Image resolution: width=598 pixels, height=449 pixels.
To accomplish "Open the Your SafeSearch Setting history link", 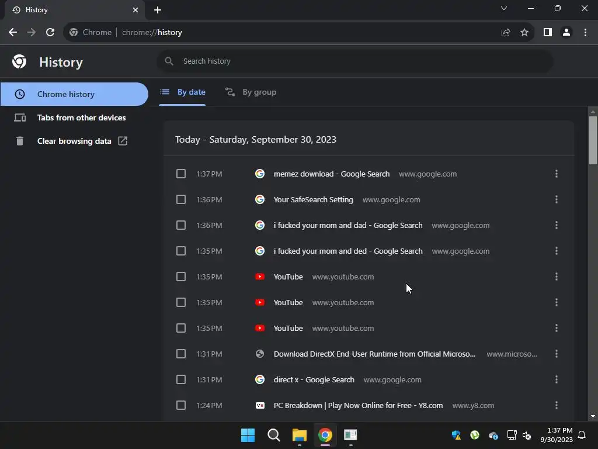I will click(x=313, y=199).
